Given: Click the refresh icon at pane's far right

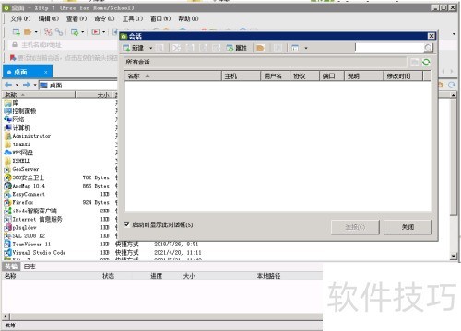Looking at the screenshot, I should [452, 85].
